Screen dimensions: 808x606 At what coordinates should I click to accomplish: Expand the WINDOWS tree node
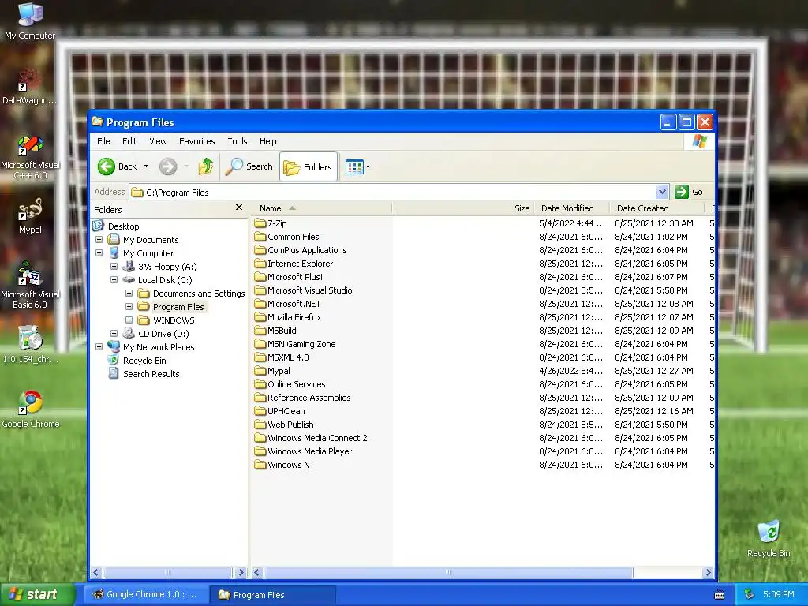[x=129, y=320]
